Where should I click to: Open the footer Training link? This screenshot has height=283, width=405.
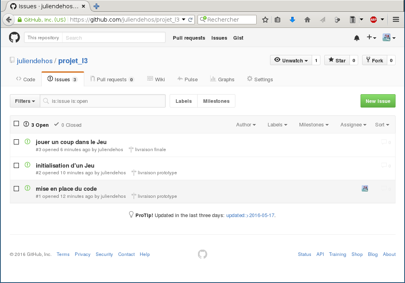pos(337,254)
